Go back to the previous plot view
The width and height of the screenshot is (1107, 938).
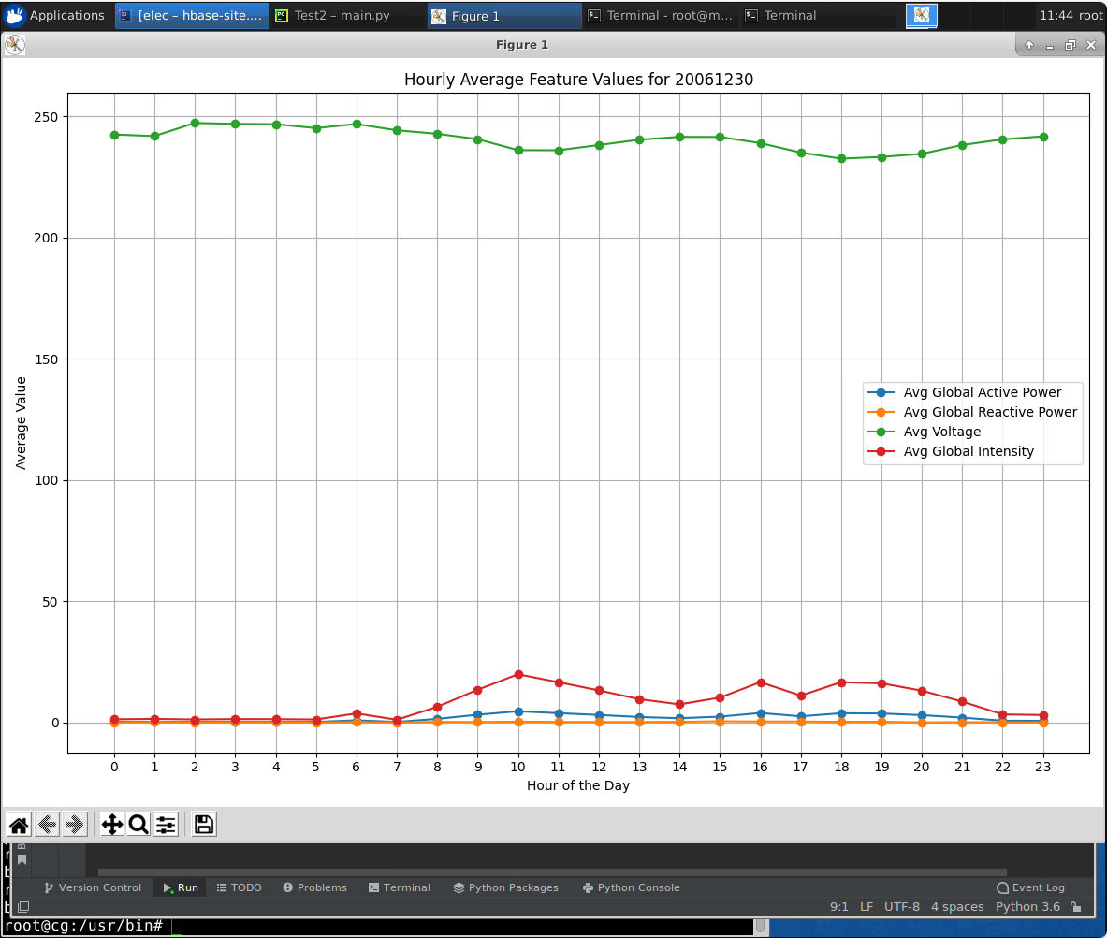(x=47, y=824)
